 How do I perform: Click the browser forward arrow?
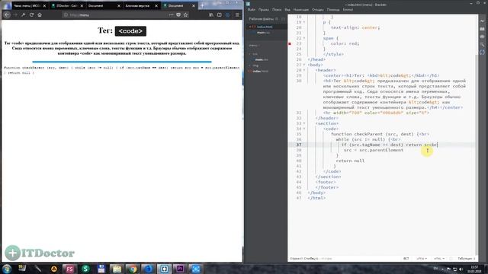pyautogui.click(x=15, y=14)
